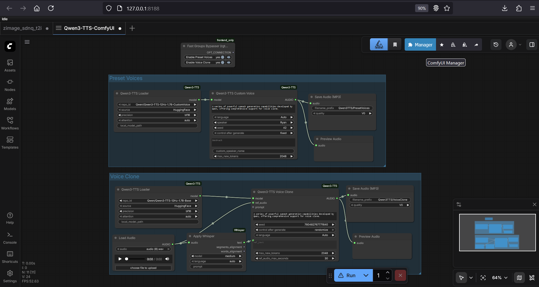Increase the batch count stepper
Image resolution: width=539 pixels, height=287 pixels.
(388, 272)
